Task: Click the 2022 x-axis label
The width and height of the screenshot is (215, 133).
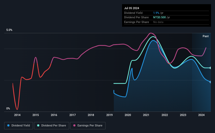Action: point(165,115)
